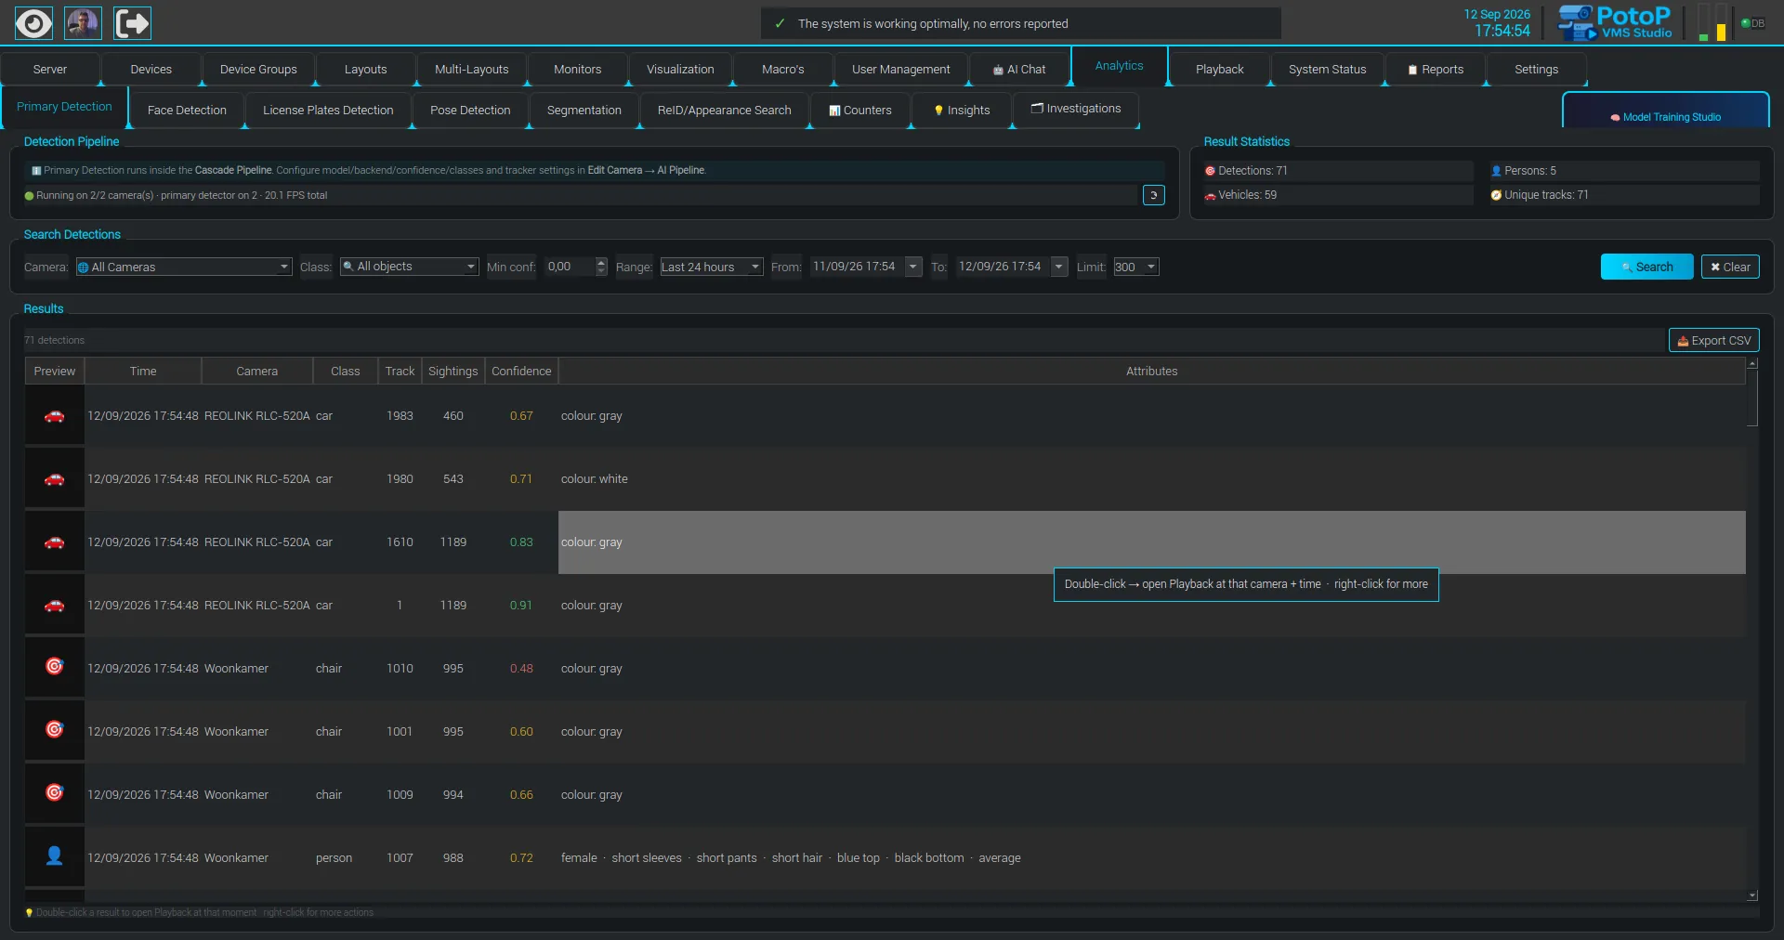
Task: Open the user profile avatar
Action: click(83, 23)
